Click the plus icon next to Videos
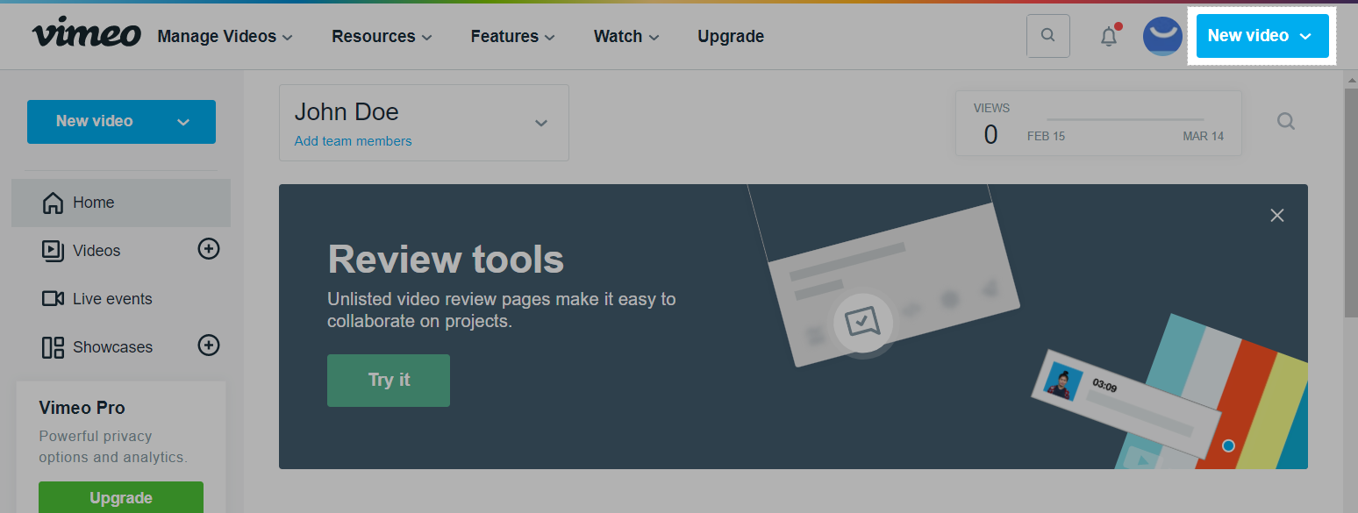 coord(209,249)
